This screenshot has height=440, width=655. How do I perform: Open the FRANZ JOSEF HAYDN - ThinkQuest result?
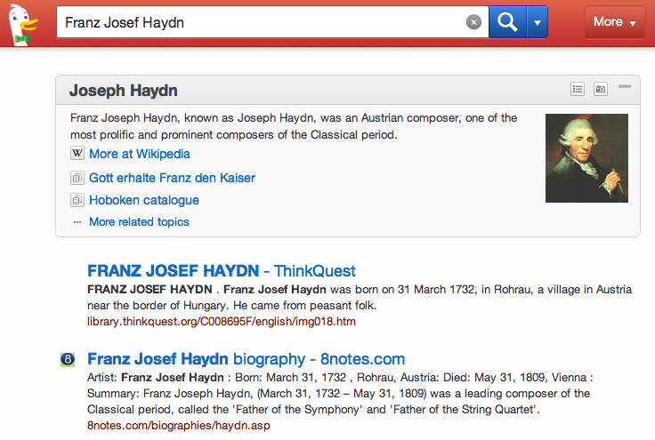click(x=222, y=271)
